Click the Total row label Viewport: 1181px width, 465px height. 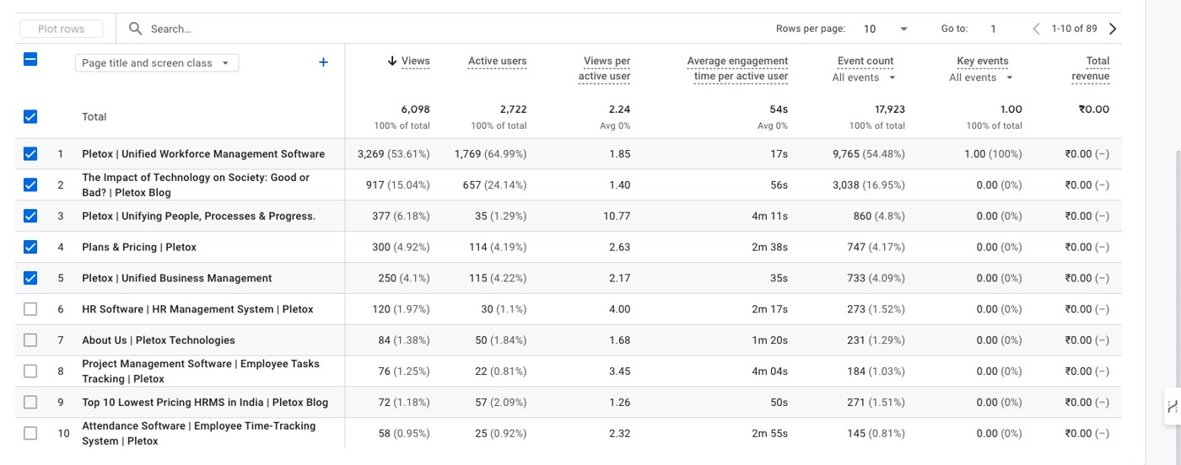click(x=94, y=117)
